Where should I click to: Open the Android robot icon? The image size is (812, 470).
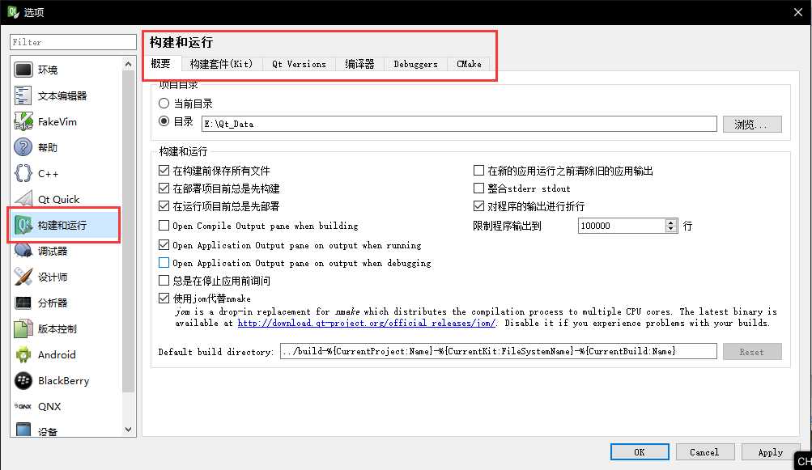[x=23, y=354]
